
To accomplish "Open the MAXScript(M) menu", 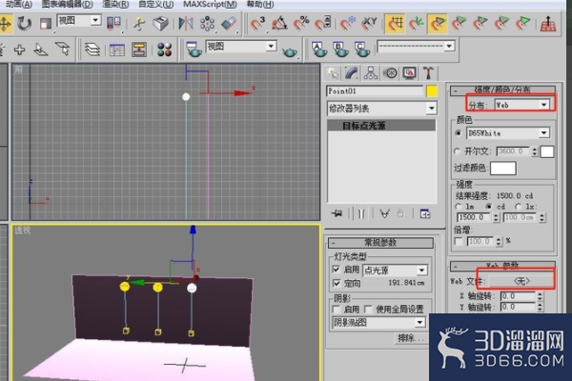I will tap(210, 5).
